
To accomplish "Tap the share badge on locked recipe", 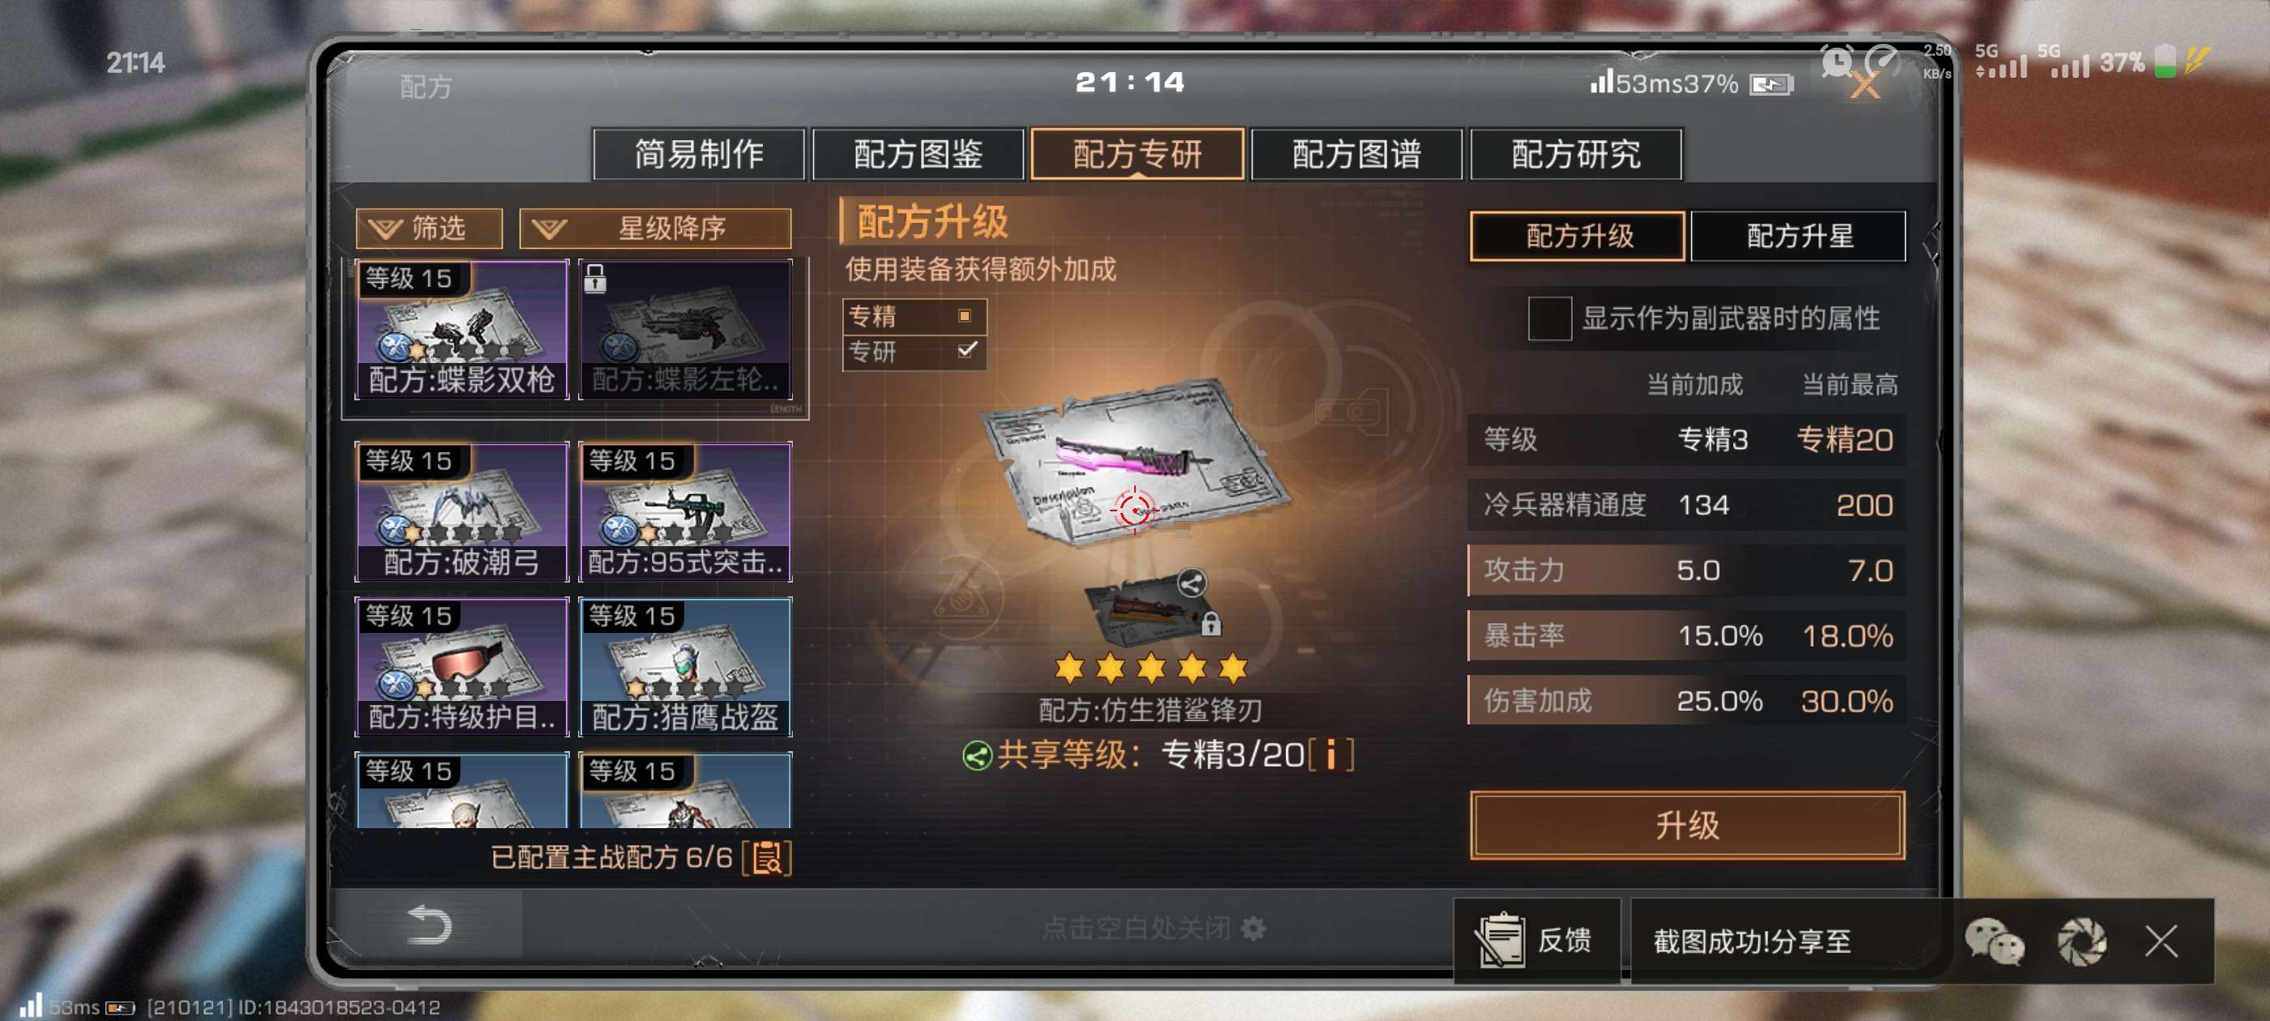I will pos(1192,583).
